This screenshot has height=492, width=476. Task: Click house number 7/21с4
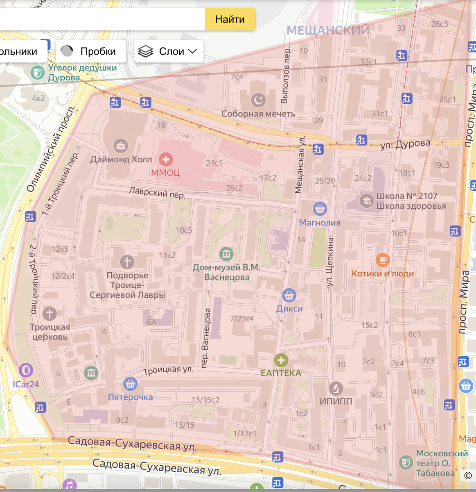pos(242,319)
